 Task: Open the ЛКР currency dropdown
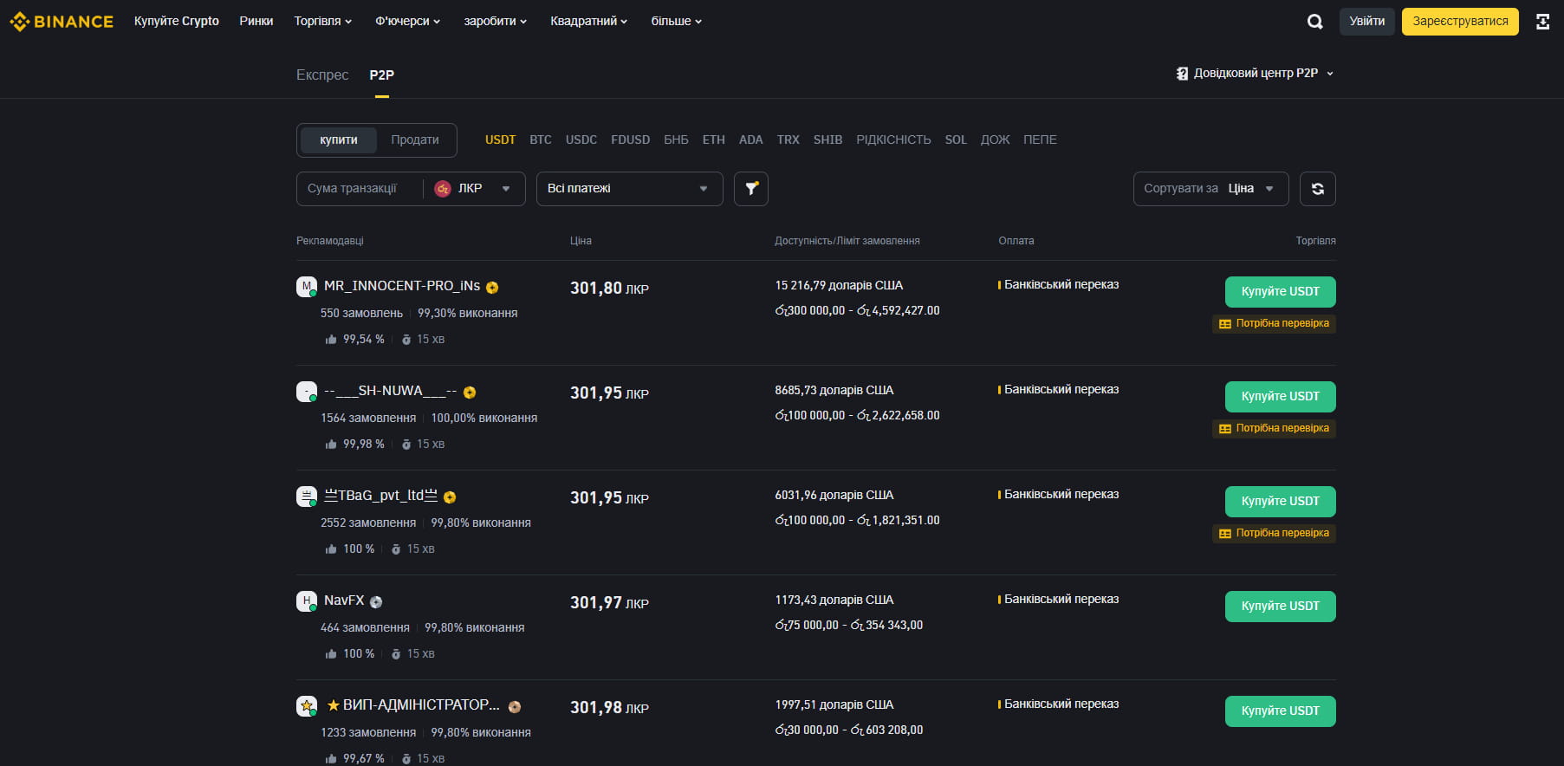473,189
